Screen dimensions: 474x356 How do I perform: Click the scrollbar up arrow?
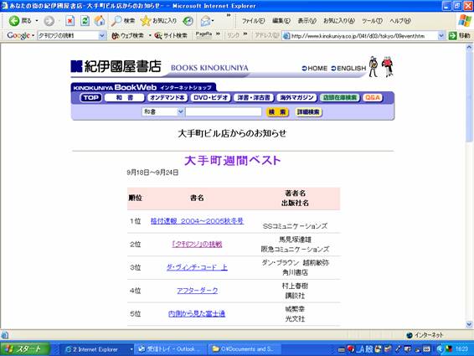pyautogui.click(x=469, y=47)
